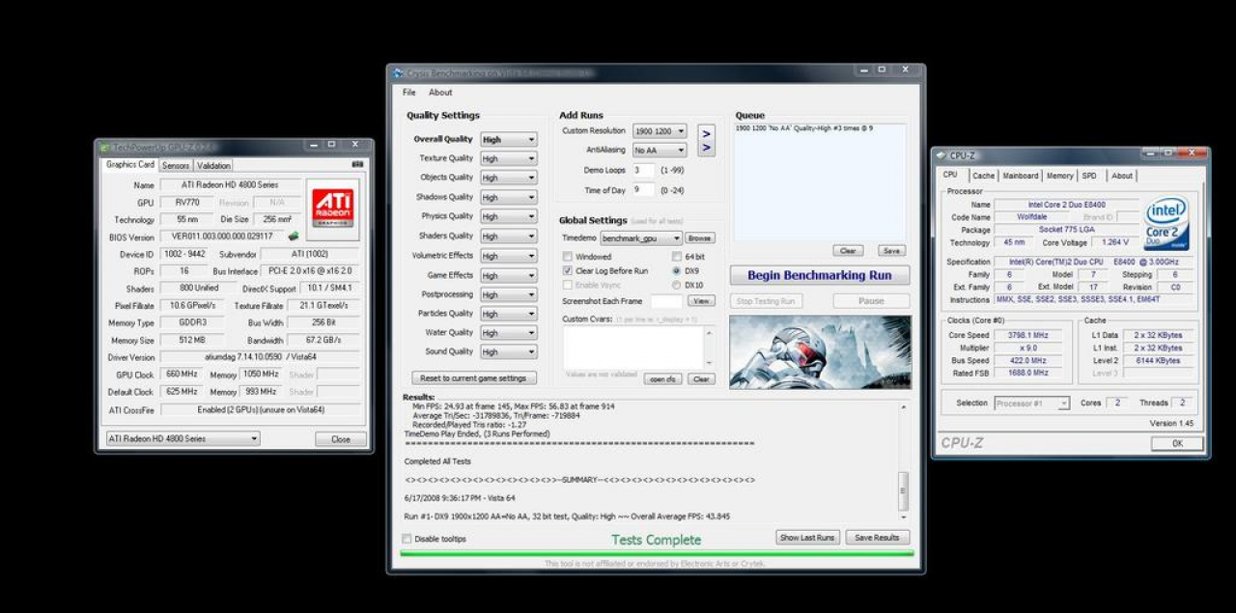This screenshot has height=613, width=1236.
Task: Click the lower add-run arrow button
Action: click(x=707, y=148)
